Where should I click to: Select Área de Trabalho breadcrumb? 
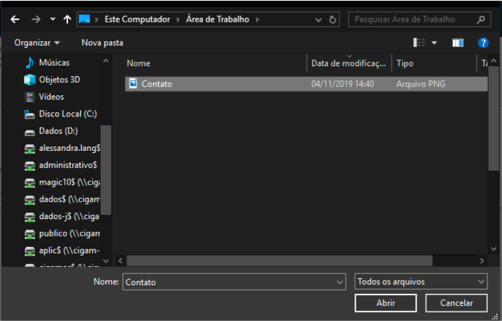tap(217, 19)
